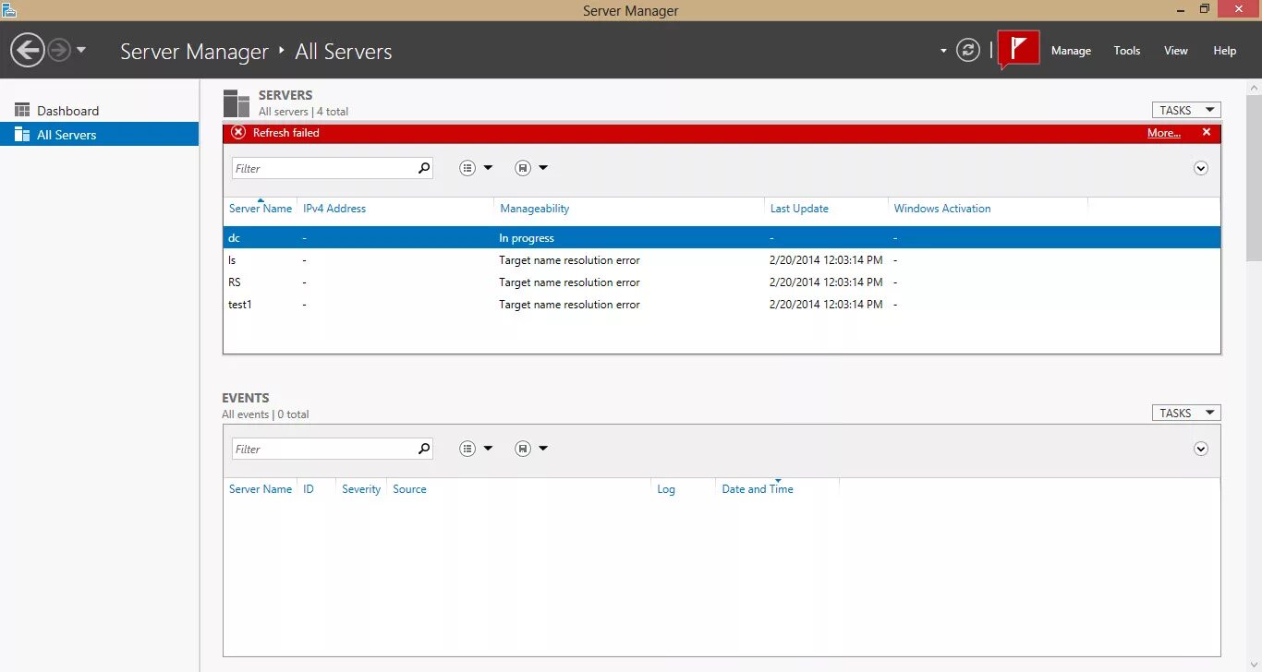The width and height of the screenshot is (1262, 672).
Task: Click the Events filter text box
Action: tap(323, 449)
